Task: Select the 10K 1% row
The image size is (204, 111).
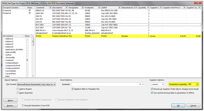Action: 118,16
